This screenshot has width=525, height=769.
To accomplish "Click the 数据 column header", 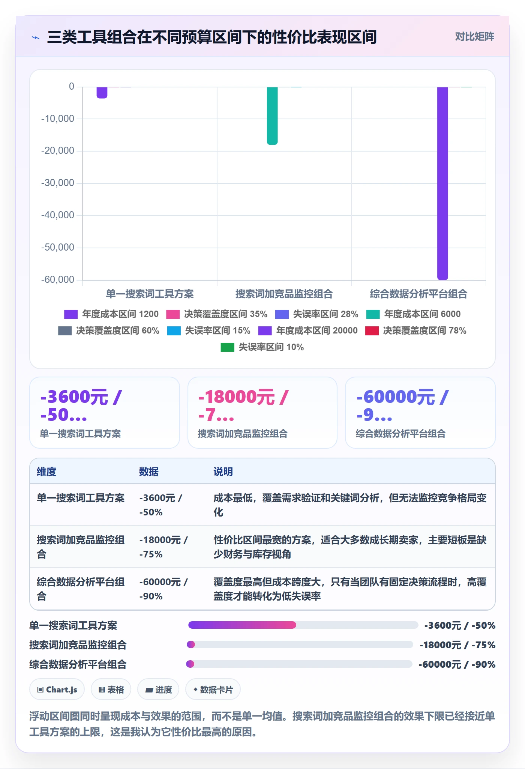I will pos(149,472).
